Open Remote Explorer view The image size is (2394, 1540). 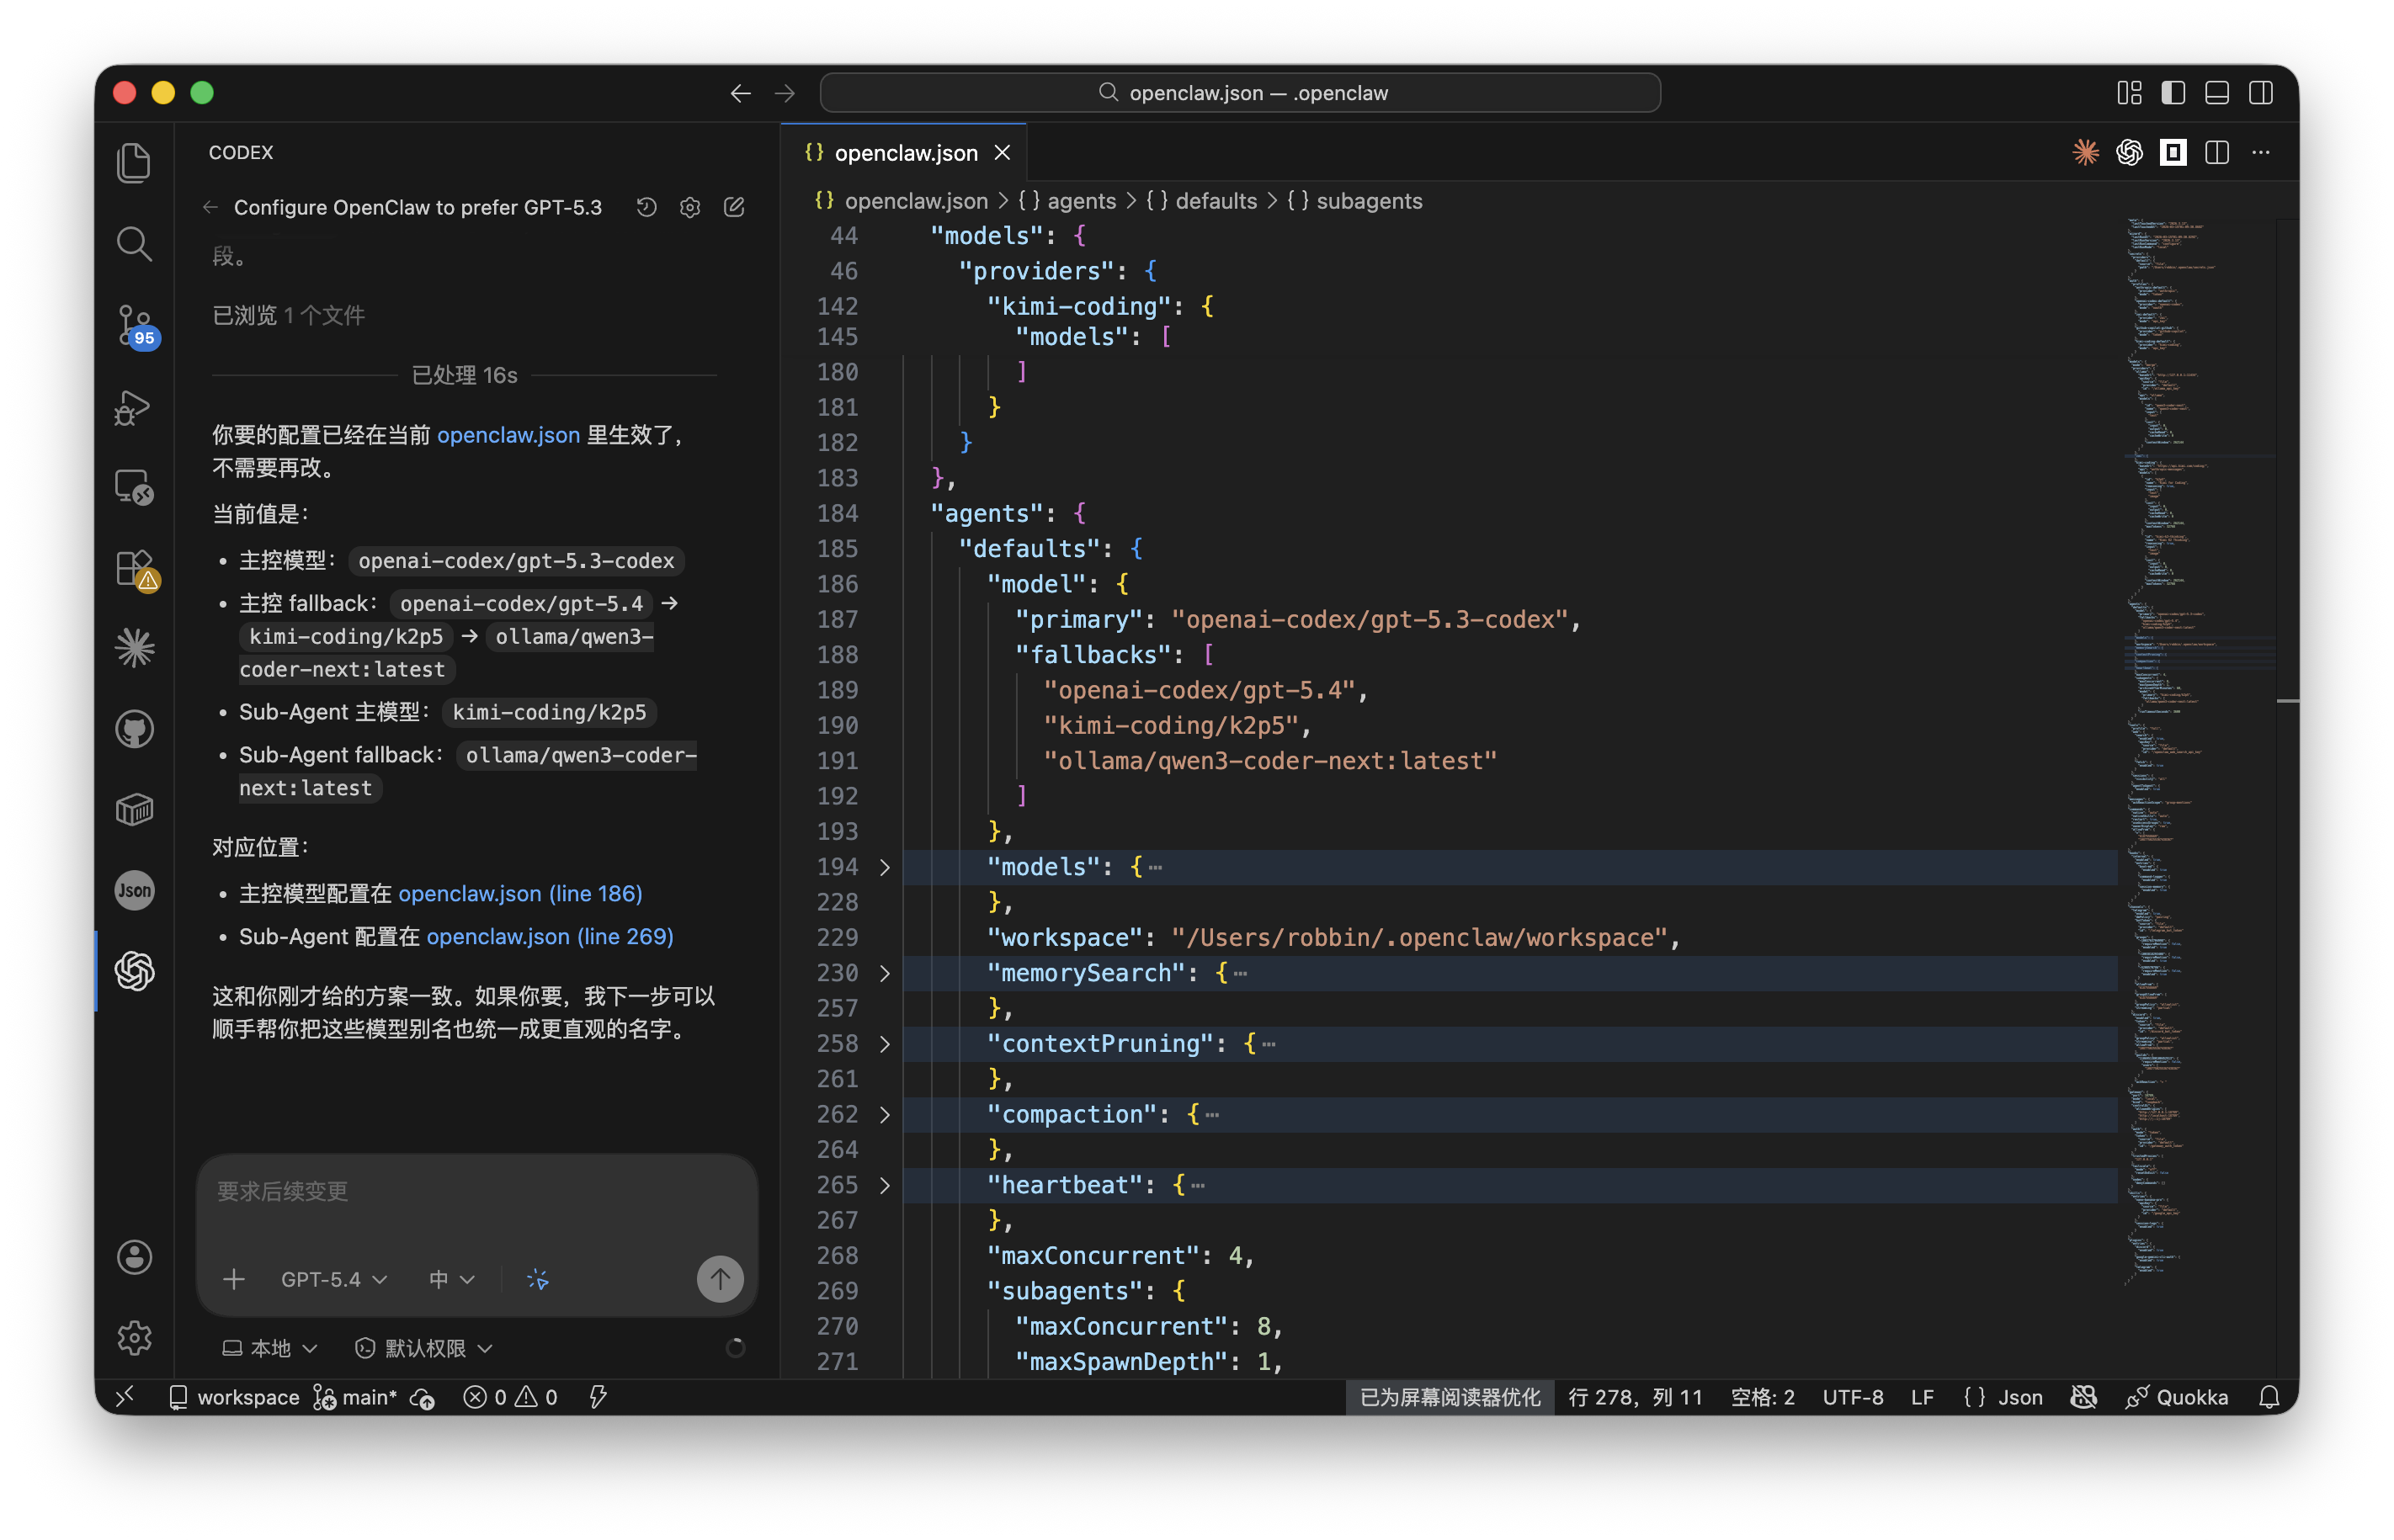point(134,487)
